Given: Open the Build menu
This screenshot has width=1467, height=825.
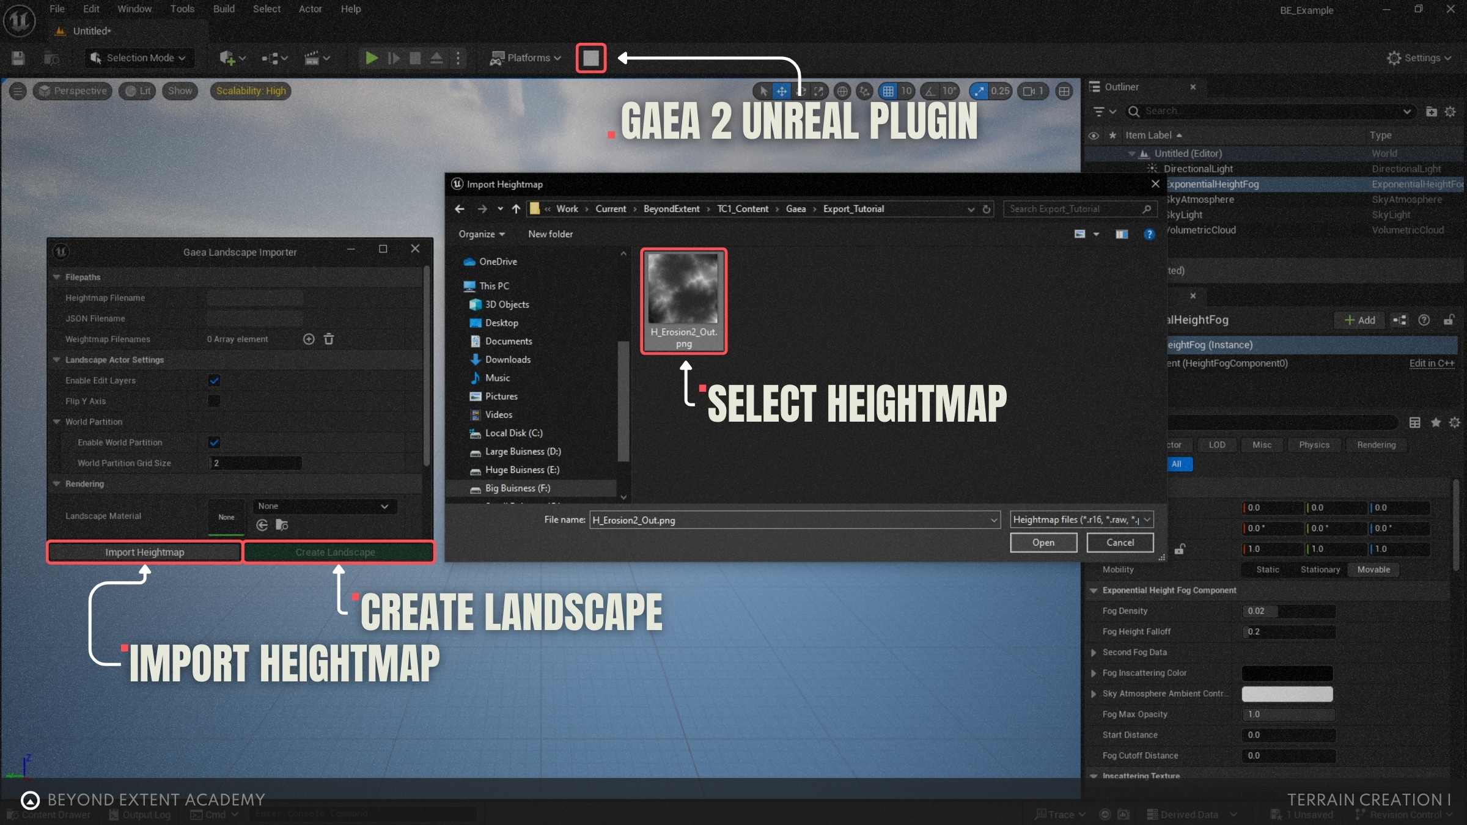Looking at the screenshot, I should click(x=223, y=9).
